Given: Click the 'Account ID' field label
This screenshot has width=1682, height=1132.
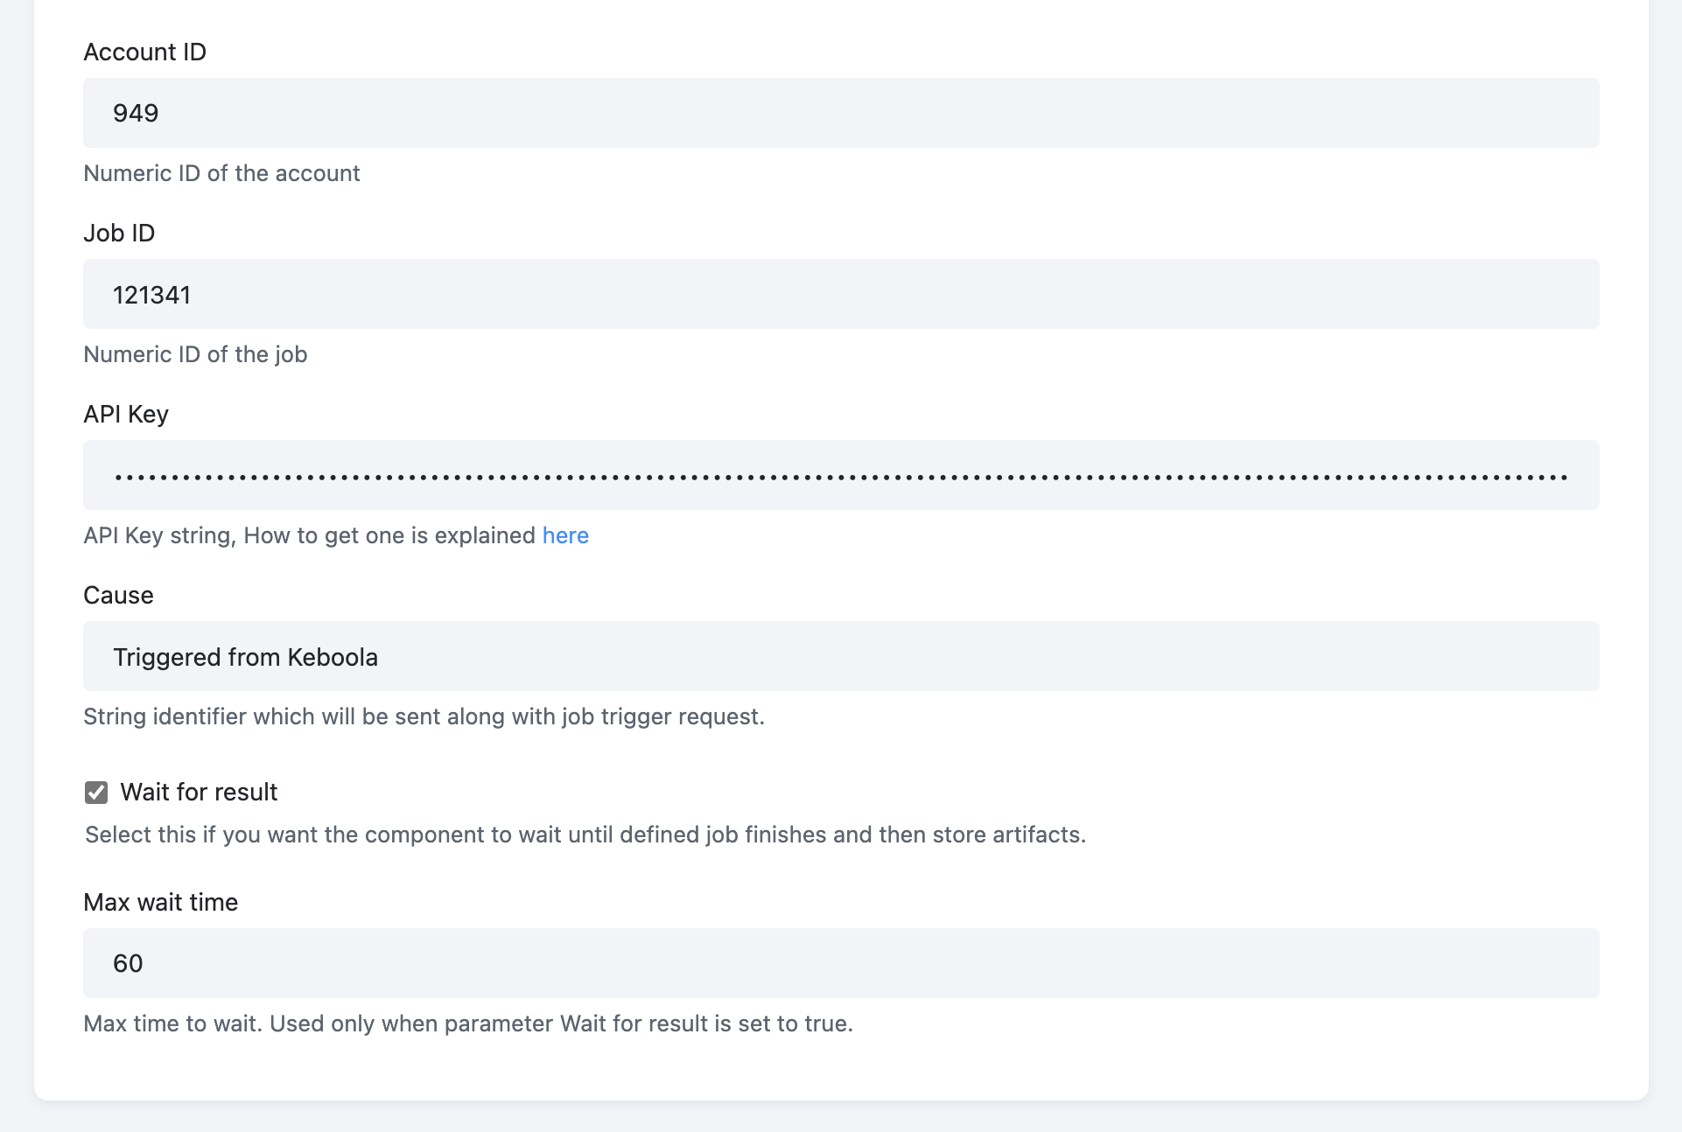Looking at the screenshot, I should 144,52.
